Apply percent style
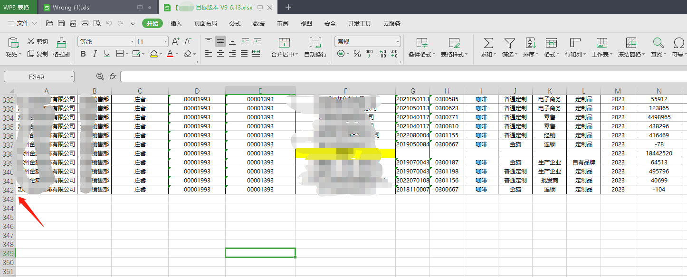 (357, 54)
